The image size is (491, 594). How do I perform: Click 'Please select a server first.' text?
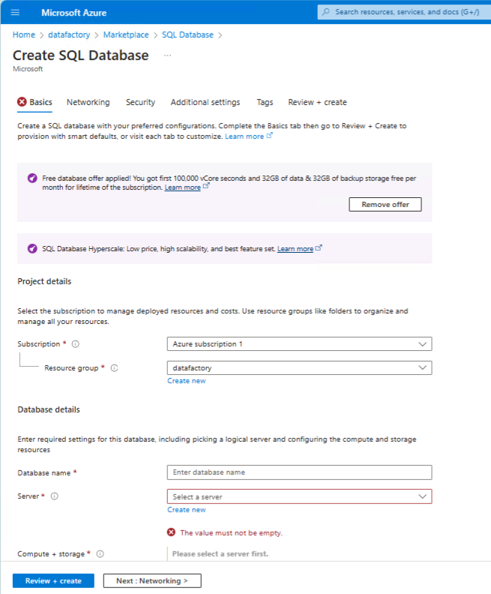(x=220, y=553)
